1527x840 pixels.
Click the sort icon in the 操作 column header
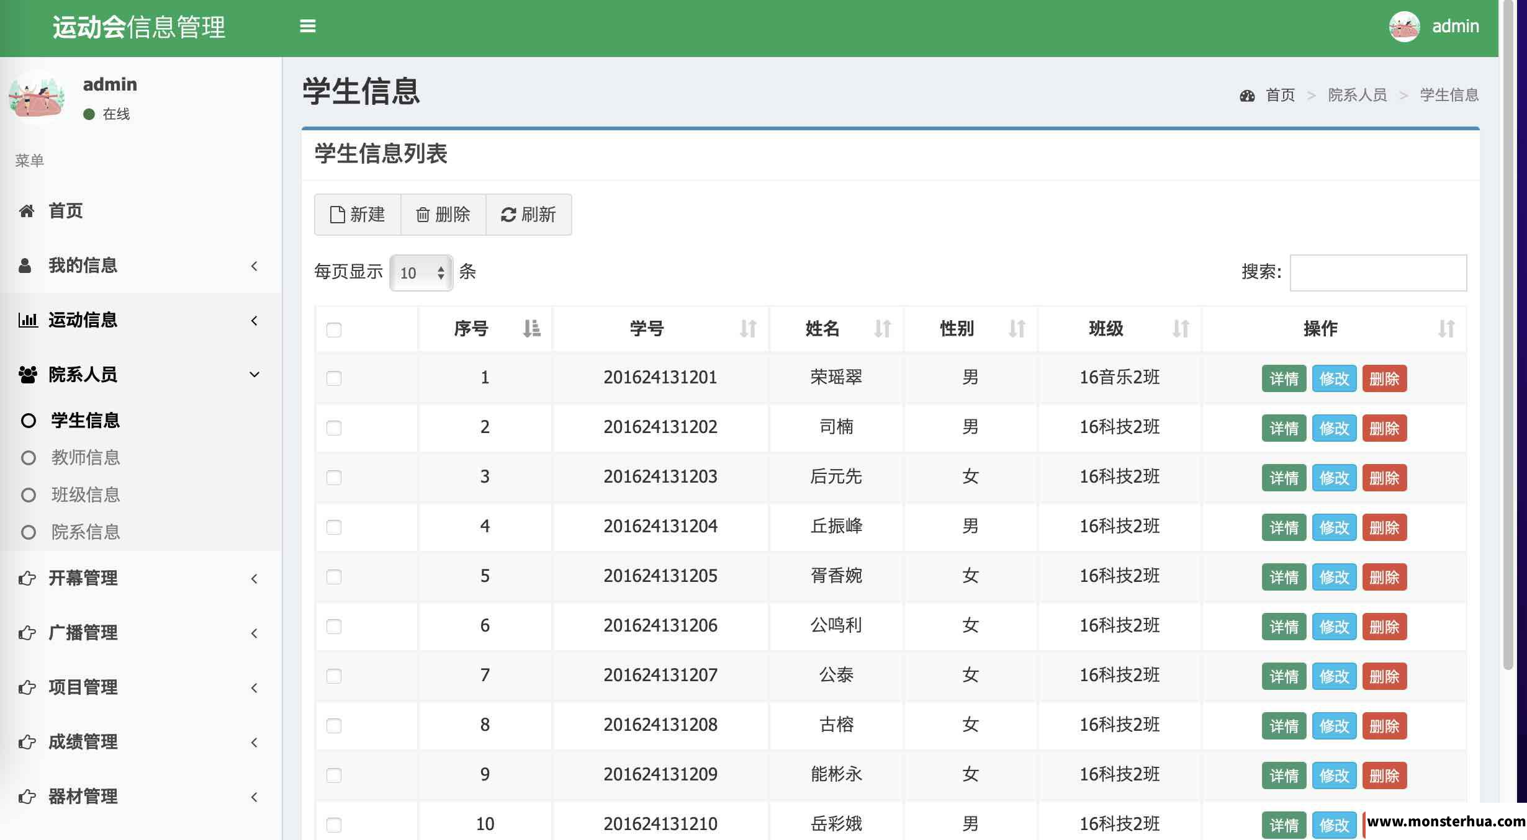[x=1446, y=328]
